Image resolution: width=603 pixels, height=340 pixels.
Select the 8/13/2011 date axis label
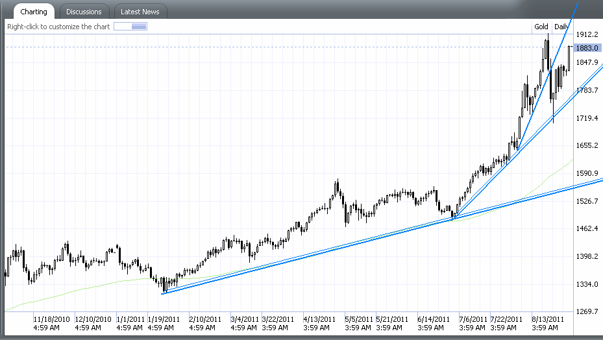[x=548, y=320]
